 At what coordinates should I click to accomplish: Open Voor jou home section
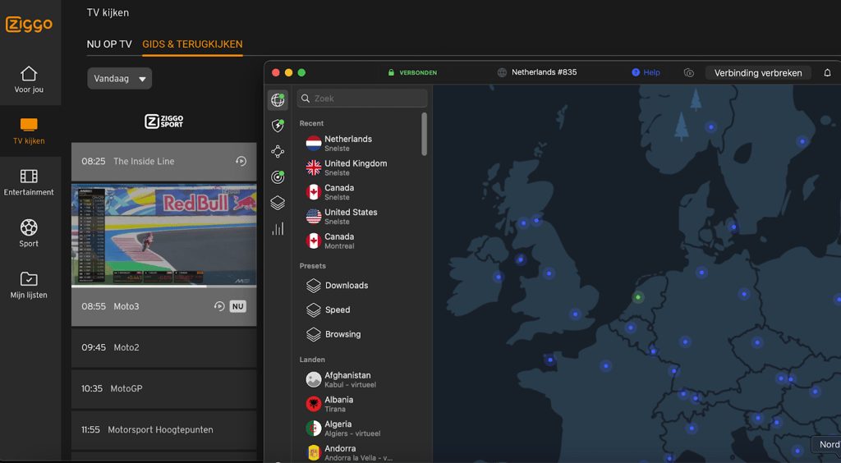(29, 80)
